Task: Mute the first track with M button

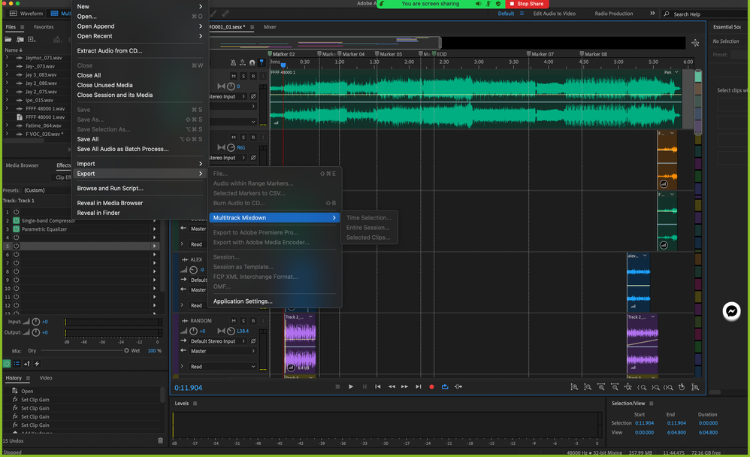Action: click(x=234, y=76)
